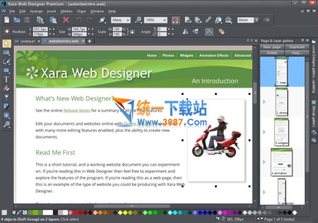
Task: Switch to Untitled1 document tab
Action: (x=28, y=41)
